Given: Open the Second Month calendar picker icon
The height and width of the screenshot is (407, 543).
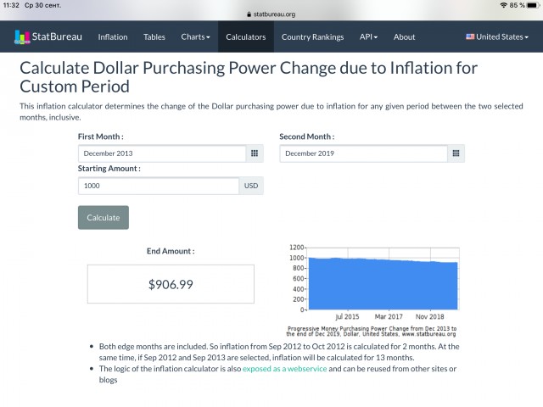Looking at the screenshot, I should click(456, 153).
